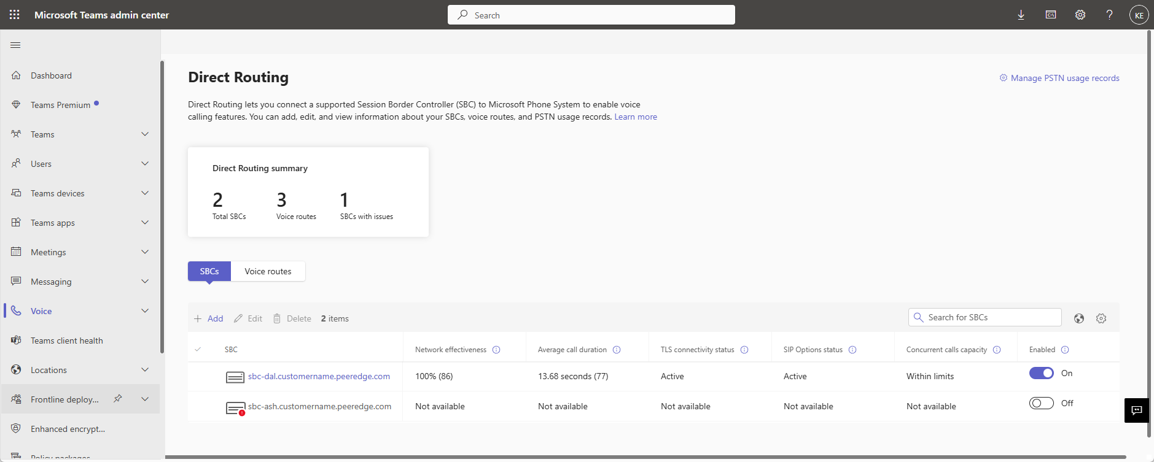Viewport: 1154px width, 462px height.
Task: Select all rows checkmark in SBC header
Action: point(198,349)
